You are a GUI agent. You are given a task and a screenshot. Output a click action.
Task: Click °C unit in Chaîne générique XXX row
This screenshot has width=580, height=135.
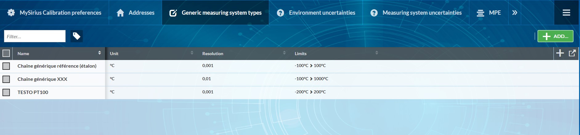click(112, 79)
